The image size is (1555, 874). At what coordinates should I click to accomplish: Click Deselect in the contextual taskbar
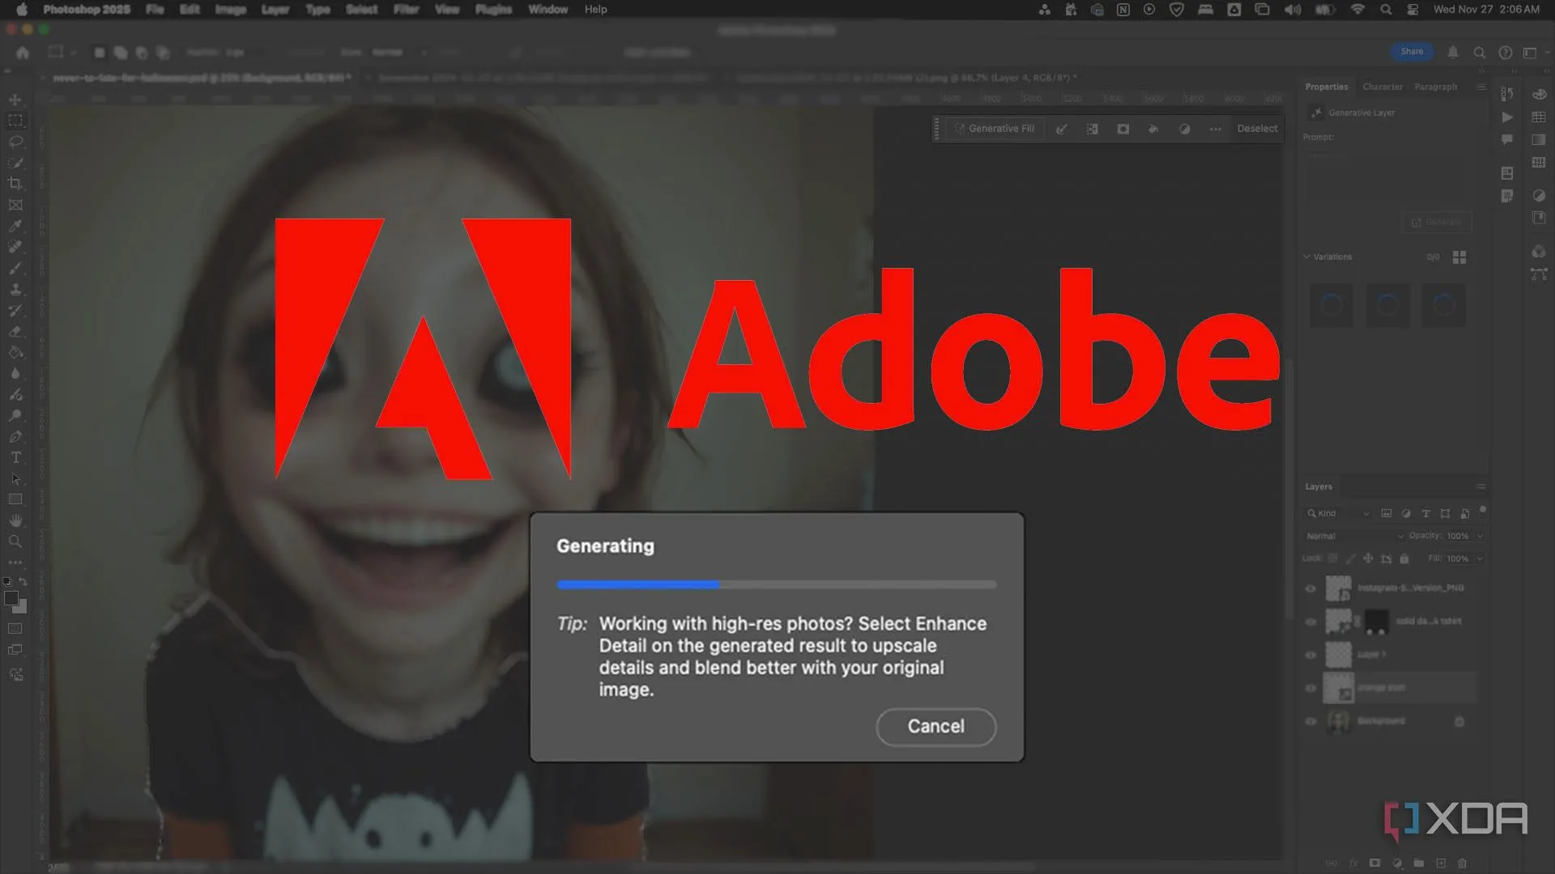(1256, 128)
